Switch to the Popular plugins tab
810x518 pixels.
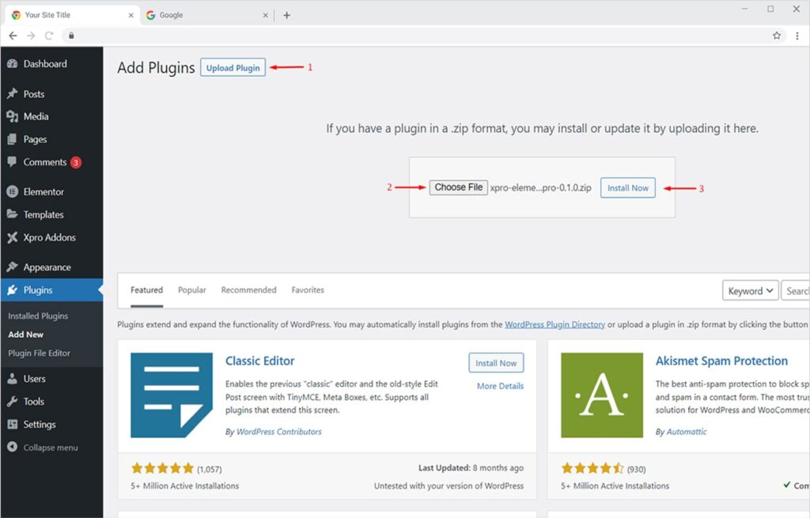pos(191,290)
